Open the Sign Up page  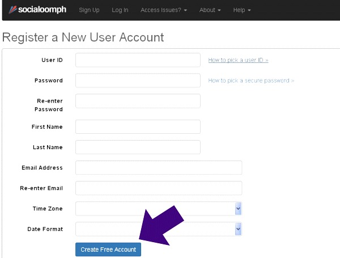(x=89, y=10)
